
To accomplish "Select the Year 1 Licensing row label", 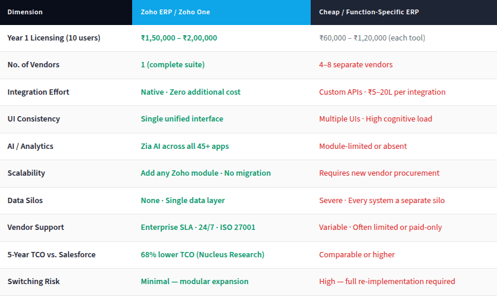I will [x=54, y=38].
